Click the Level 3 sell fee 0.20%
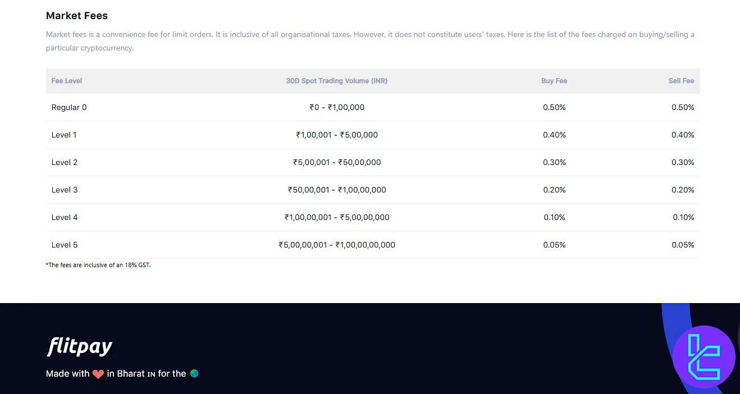The width and height of the screenshot is (740, 394). point(683,190)
